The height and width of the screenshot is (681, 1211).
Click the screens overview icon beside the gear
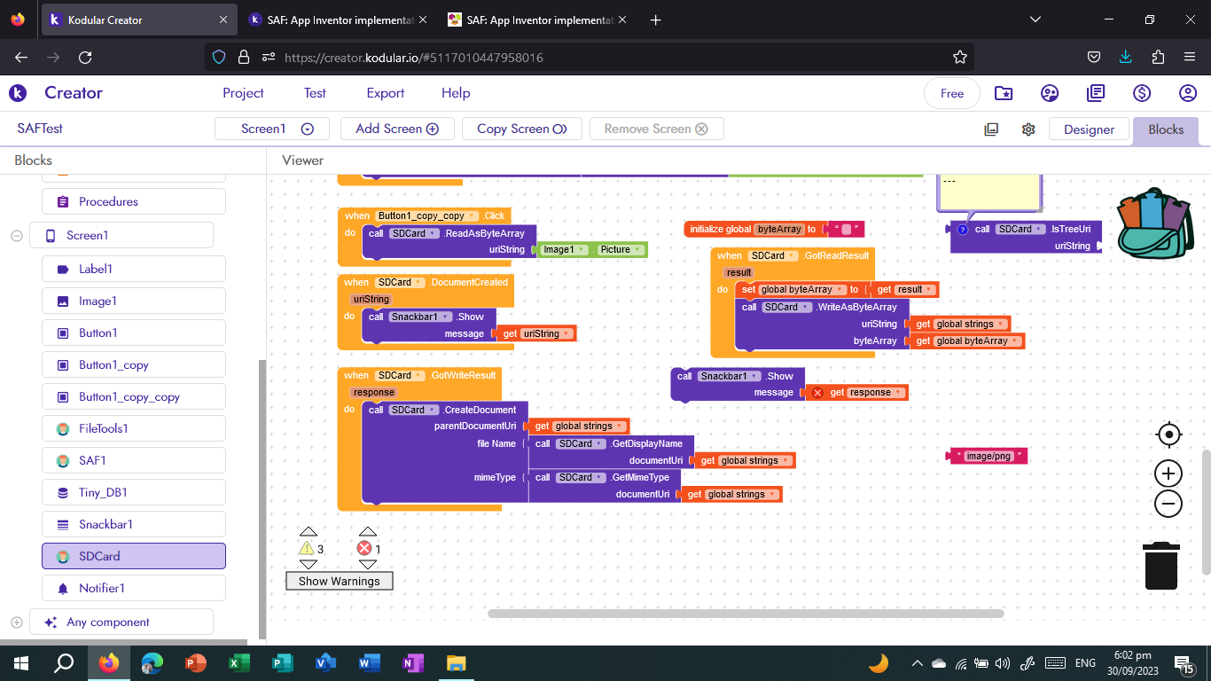pyautogui.click(x=991, y=129)
